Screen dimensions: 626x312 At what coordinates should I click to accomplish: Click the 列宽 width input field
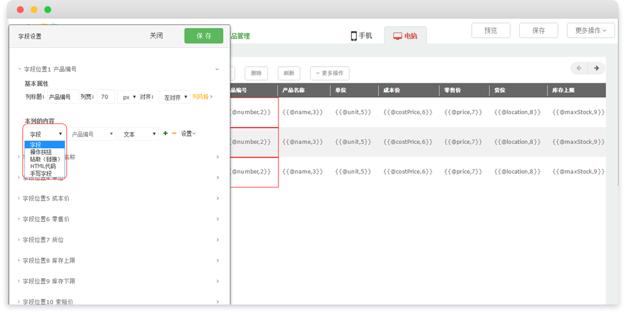pos(105,97)
